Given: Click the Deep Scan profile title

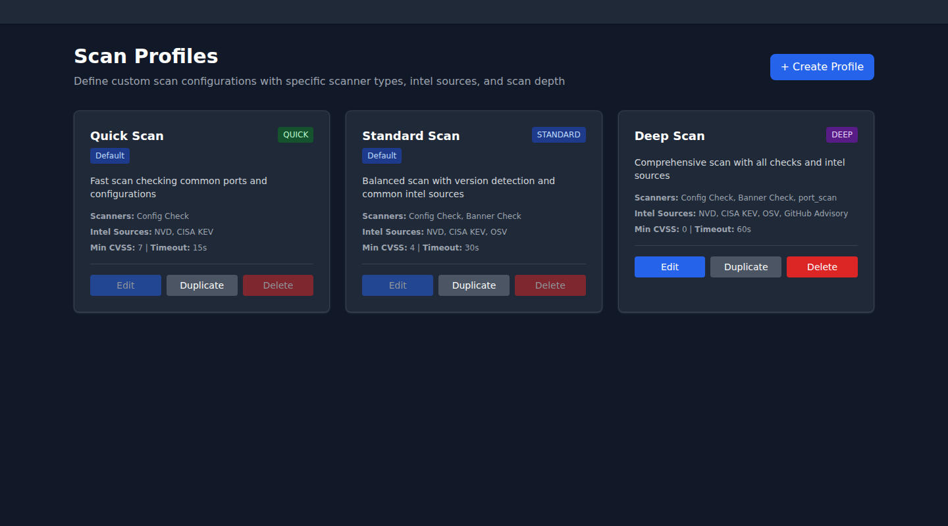Looking at the screenshot, I should [669, 135].
